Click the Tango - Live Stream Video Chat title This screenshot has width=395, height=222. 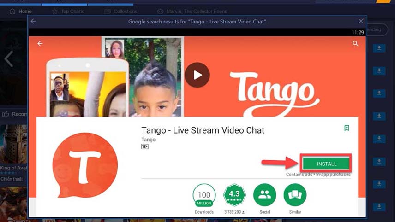203,130
